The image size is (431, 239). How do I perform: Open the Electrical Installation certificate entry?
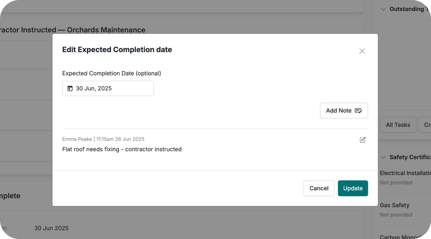click(x=405, y=173)
